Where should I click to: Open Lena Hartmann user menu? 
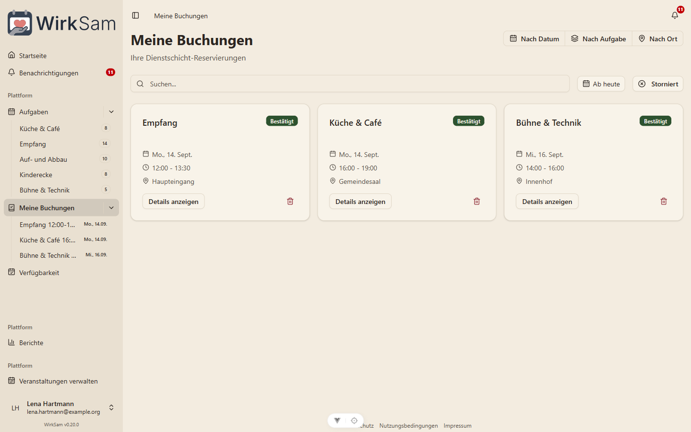[61, 408]
